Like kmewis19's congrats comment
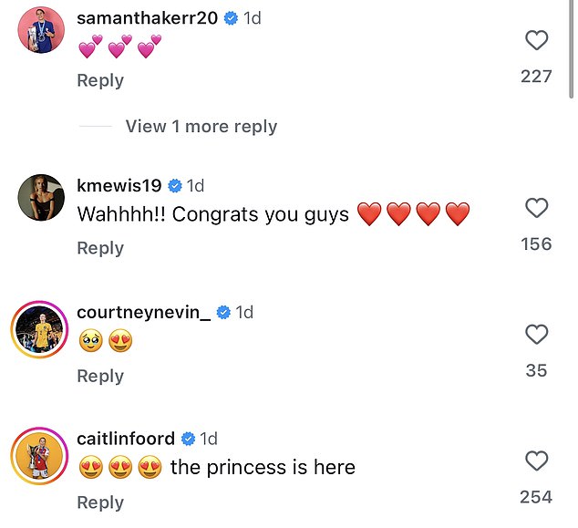Viewport: 578px width, 528px height. [x=537, y=208]
